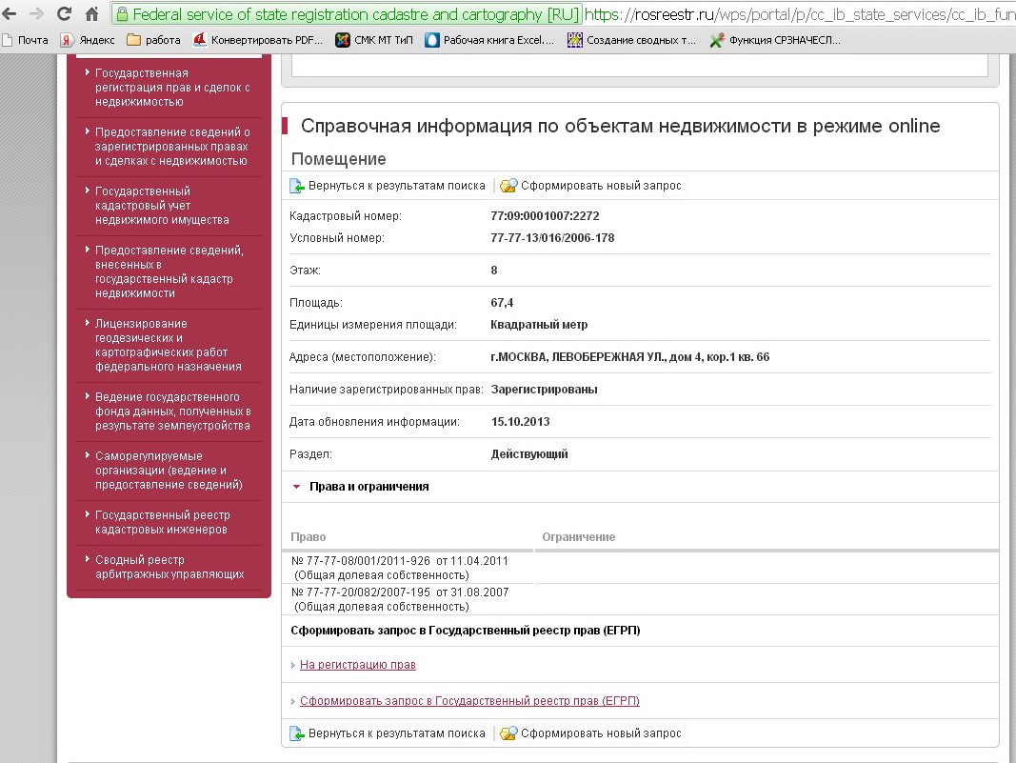Viewport: 1016px width, 763px height.
Task: Click the browser forward arrow
Action: (36, 14)
